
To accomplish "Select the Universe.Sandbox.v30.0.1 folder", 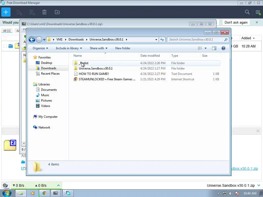I will point(146,68).
